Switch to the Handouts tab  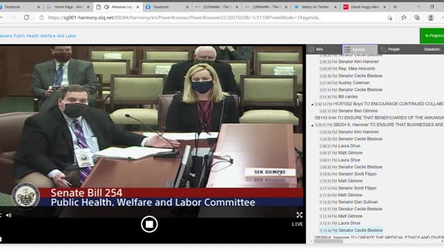[432, 49]
